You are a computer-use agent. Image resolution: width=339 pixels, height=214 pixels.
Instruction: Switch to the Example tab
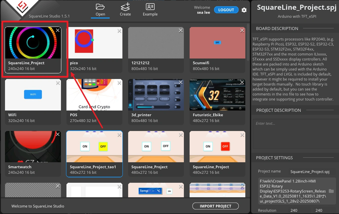pyautogui.click(x=150, y=10)
